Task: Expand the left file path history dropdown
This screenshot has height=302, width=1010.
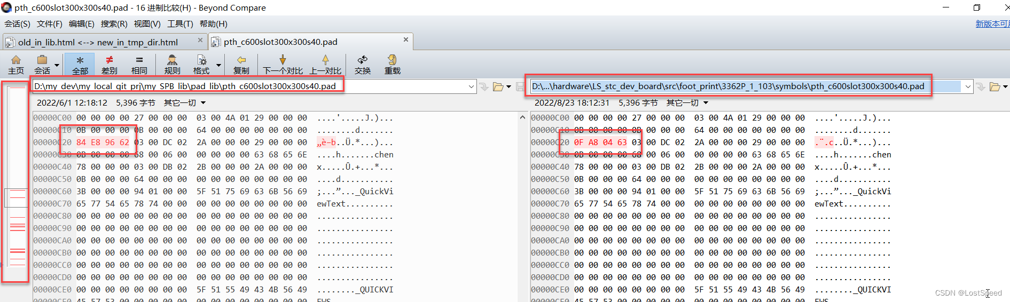Action: [x=471, y=86]
